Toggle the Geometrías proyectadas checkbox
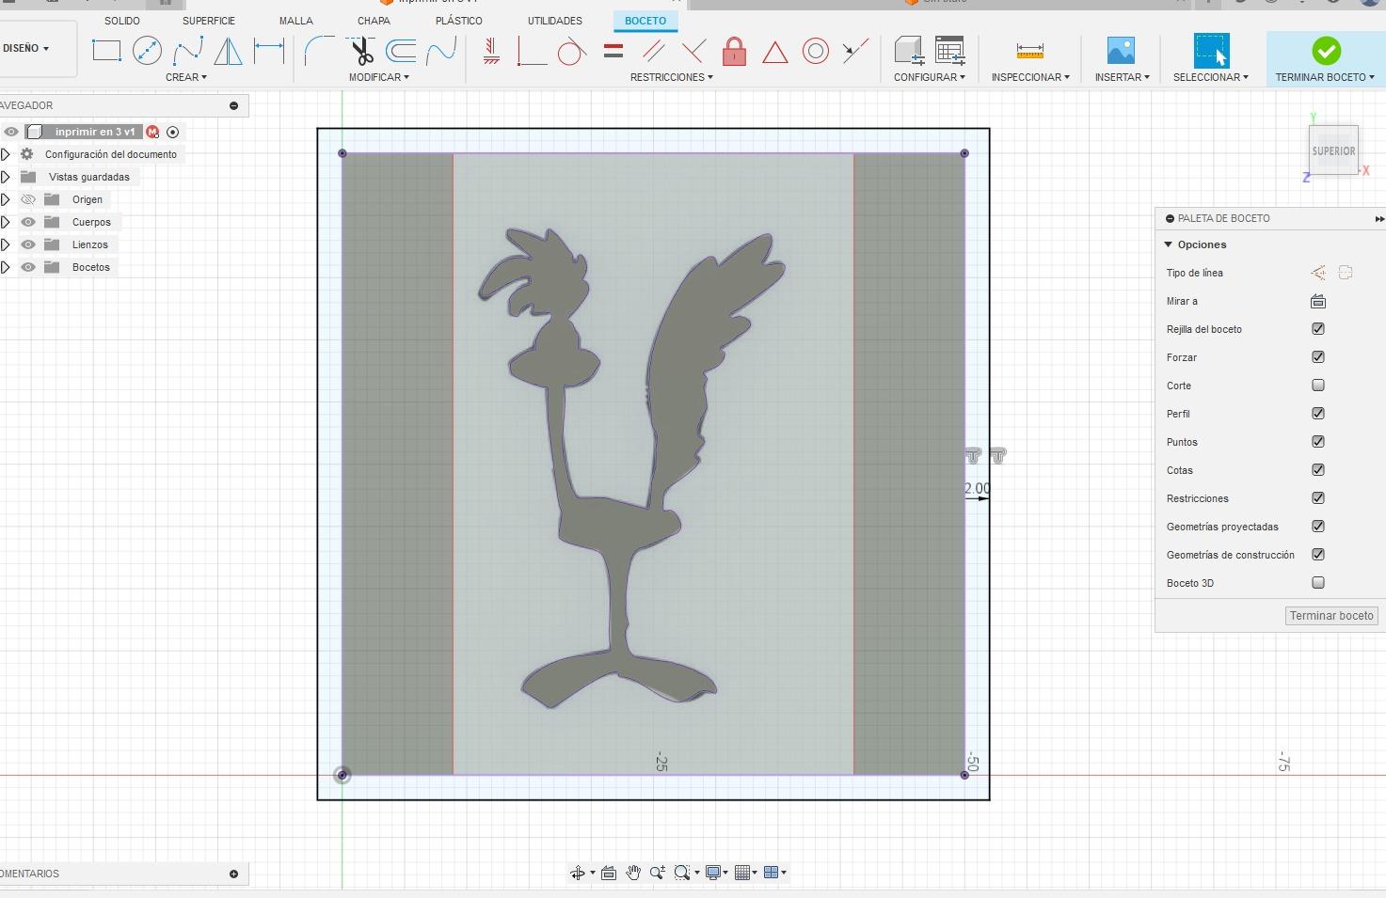This screenshot has width=1386, height=898. point(1318,527)
